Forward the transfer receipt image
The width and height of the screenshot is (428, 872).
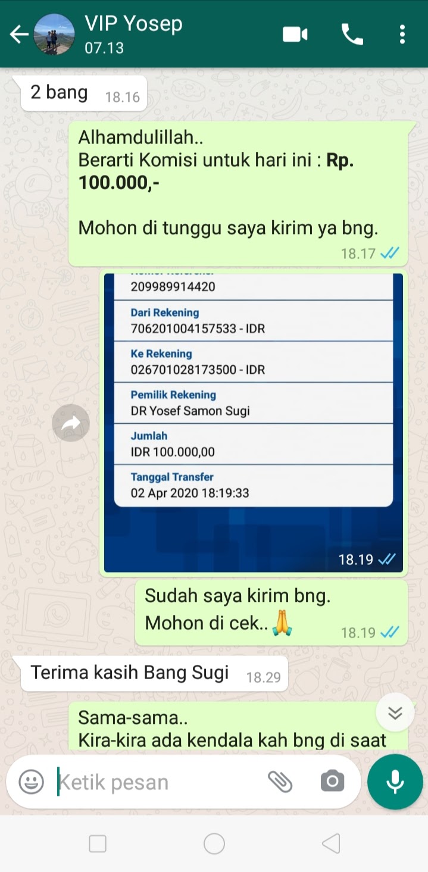click(x=71, y=423)
